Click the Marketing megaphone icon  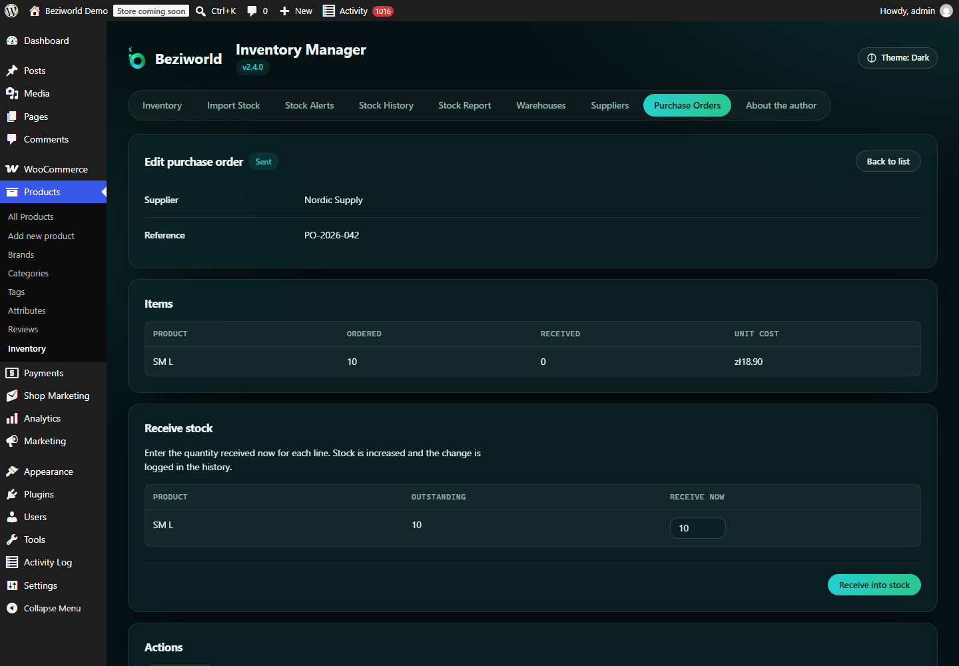pos(12,441)
